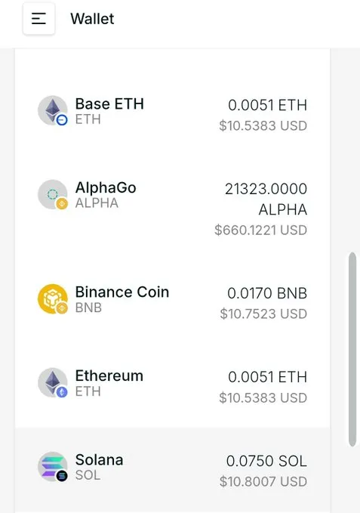Click the Solana coin icon
Viewport: 360px width, 513px height.
point(53,467)
